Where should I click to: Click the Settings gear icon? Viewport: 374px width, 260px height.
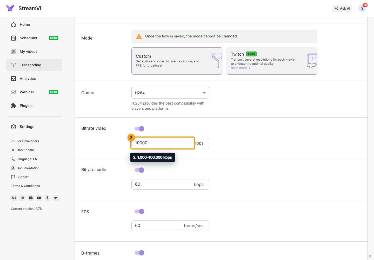pyautogui.click(x=14, y=127)
